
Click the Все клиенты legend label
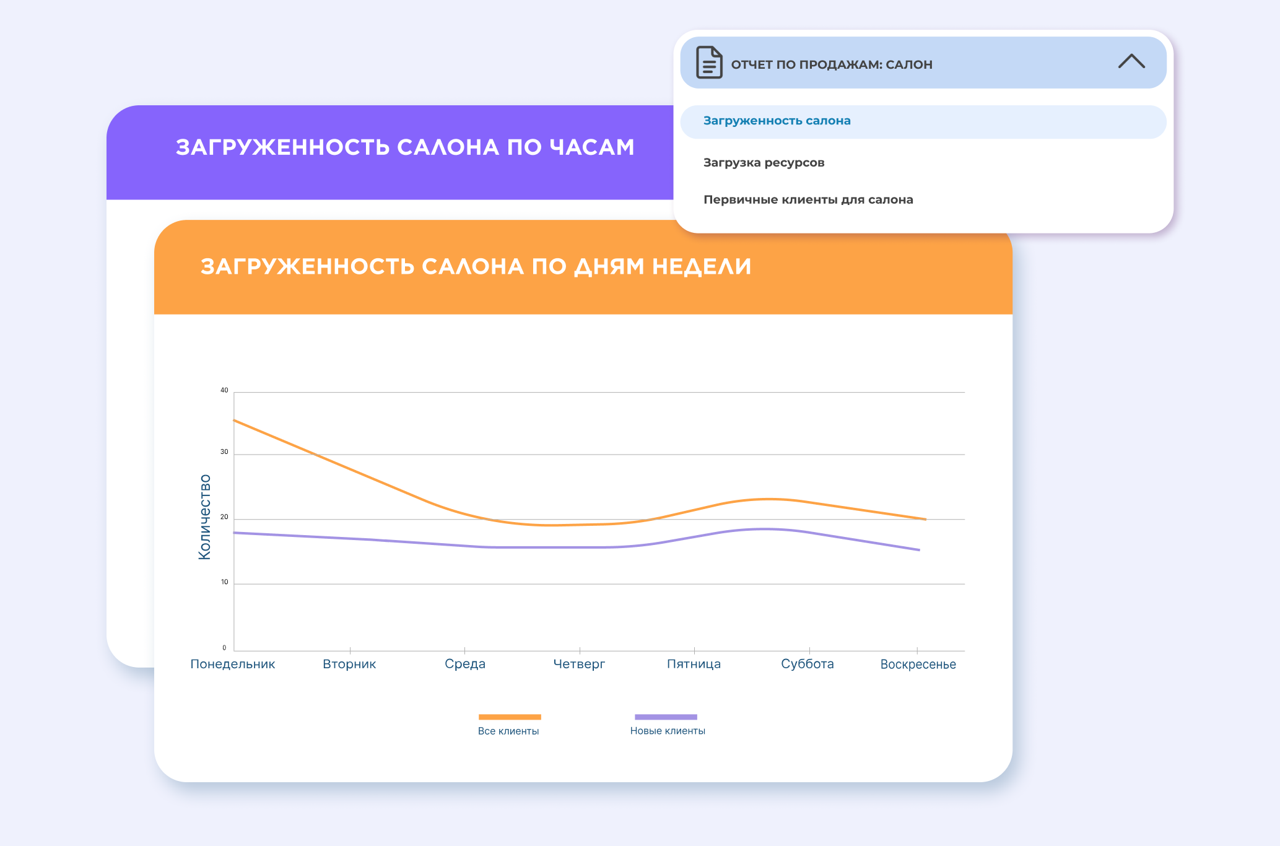coord(508,731)
